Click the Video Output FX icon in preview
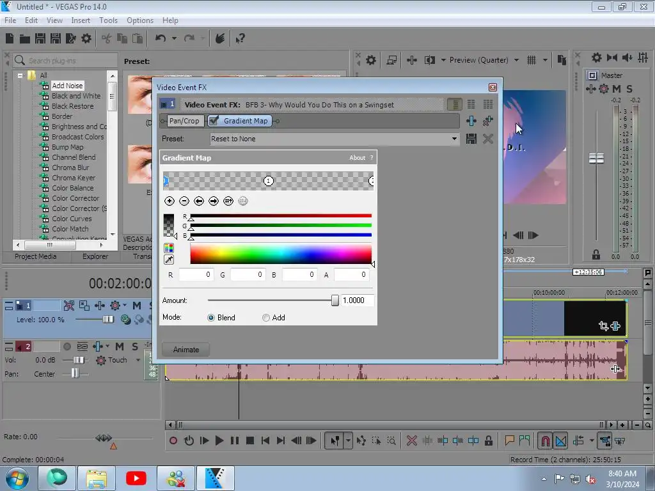 pyautogui.click(x=411, y=60)
